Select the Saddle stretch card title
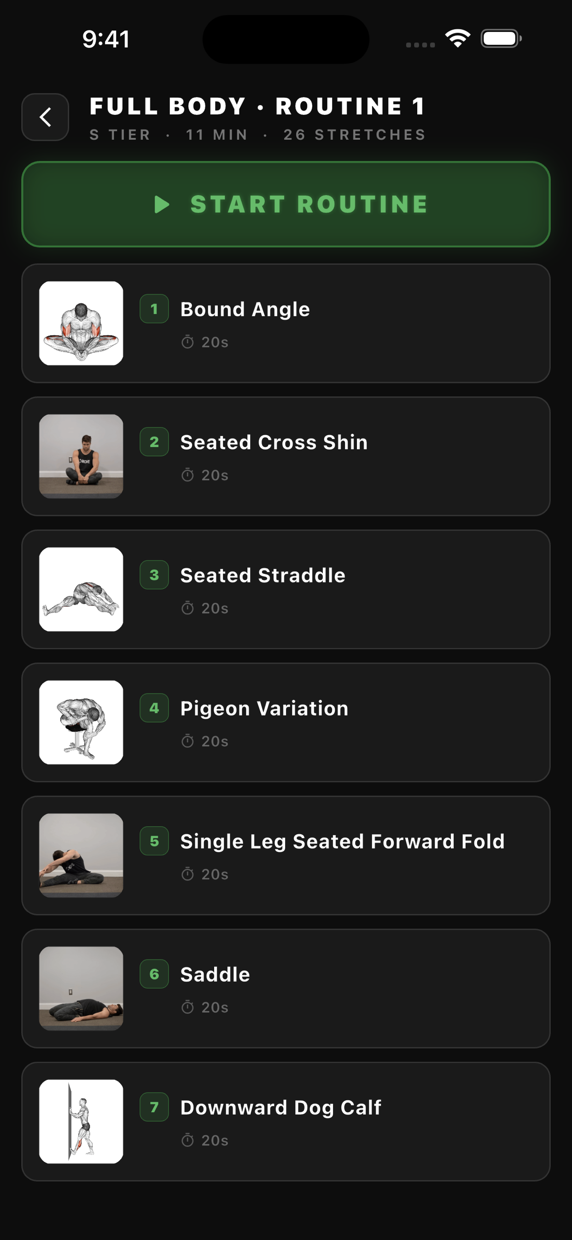The height and width of the screenshot is (1240, 572). (215, 974)
